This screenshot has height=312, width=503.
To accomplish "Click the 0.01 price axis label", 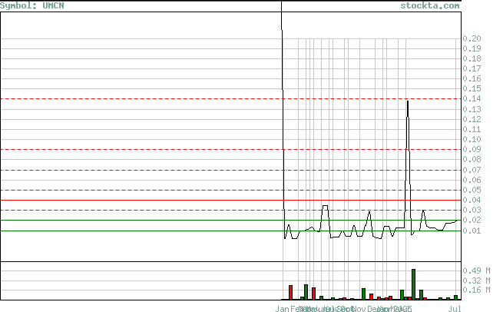I will point(472,231).
